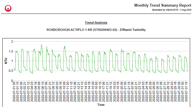Click x-axis label '2020-07-05 09'

pos(39,92)
